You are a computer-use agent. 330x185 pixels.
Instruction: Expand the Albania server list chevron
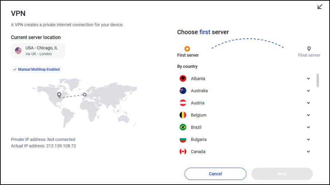(308, 79)
